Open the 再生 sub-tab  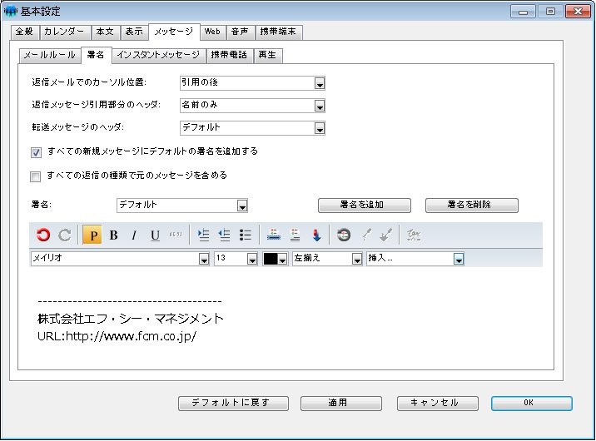click(268, 56)
